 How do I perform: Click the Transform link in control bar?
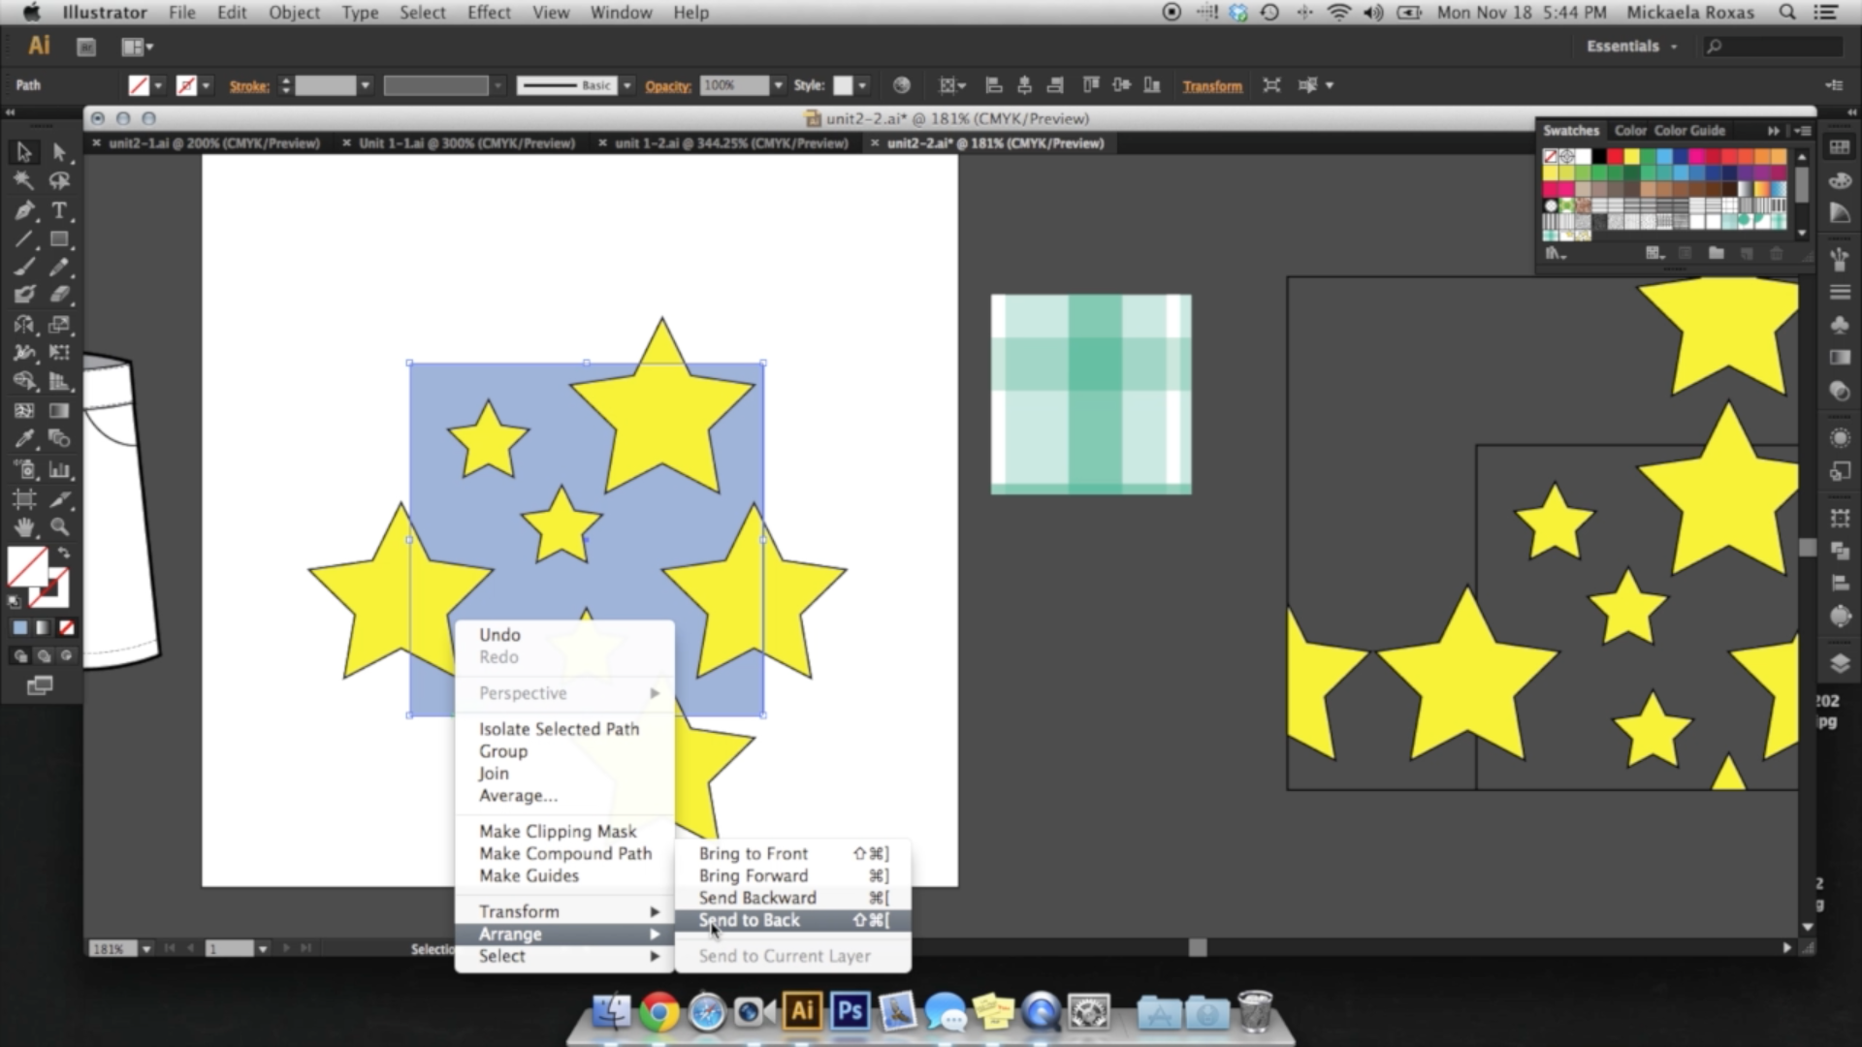point(1213,85)
